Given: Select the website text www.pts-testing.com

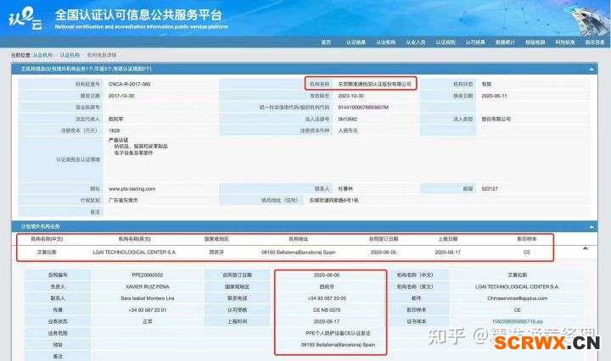Looking at the screenshot, I should coord(132,189).
